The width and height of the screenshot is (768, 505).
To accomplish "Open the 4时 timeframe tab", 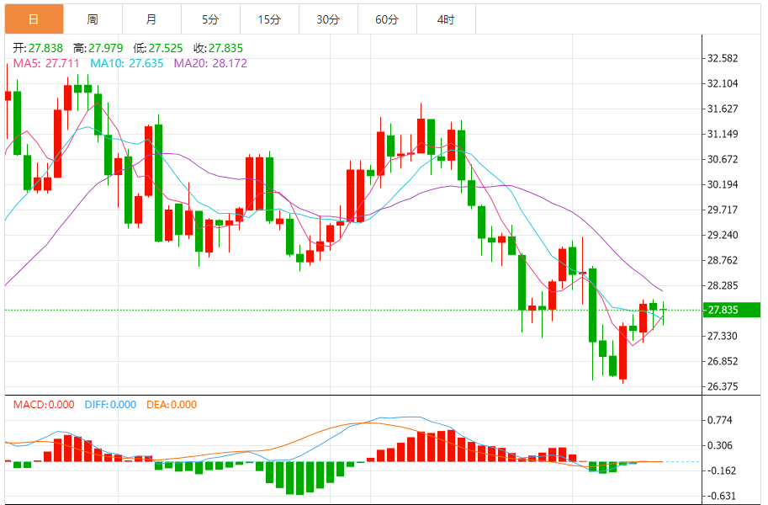I will 446,19.
